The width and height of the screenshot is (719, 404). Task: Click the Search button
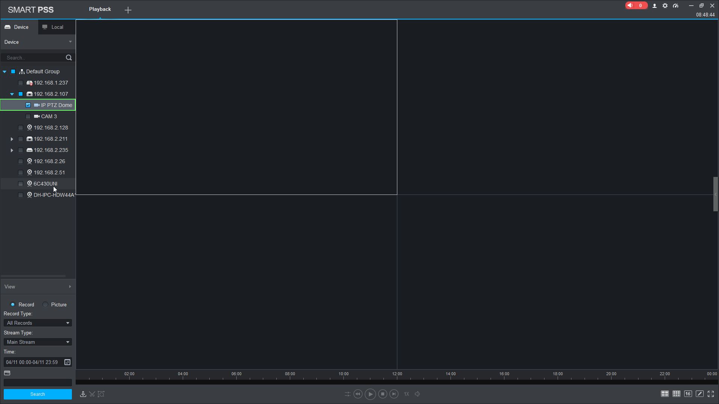pyautogui.click(x=37, y=394)
